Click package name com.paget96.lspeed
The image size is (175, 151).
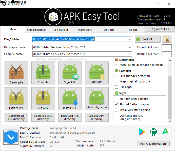pyautogui.click(x=63, y=128)
